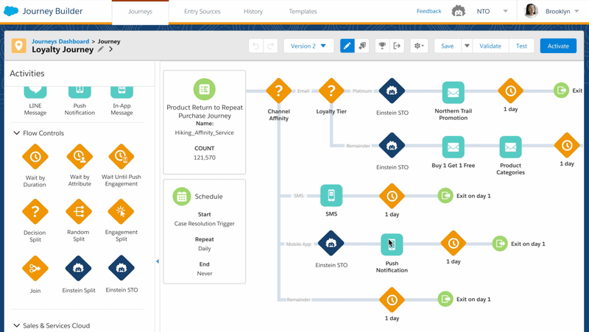This screenshot has height=332, width=589.
Task: Open Einstein STO node on Mobile App path
Action: (331, 244)
